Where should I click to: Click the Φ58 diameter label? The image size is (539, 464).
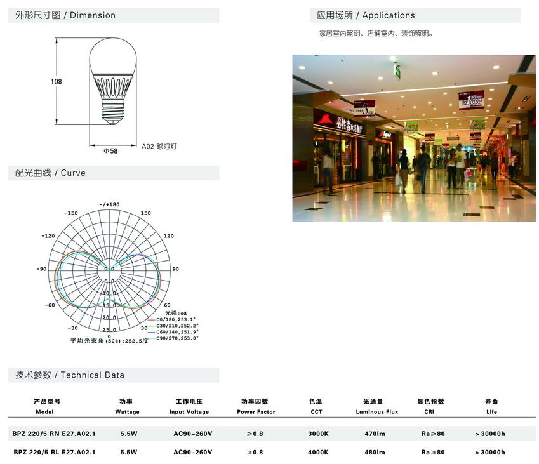click(x=110, y=151)
